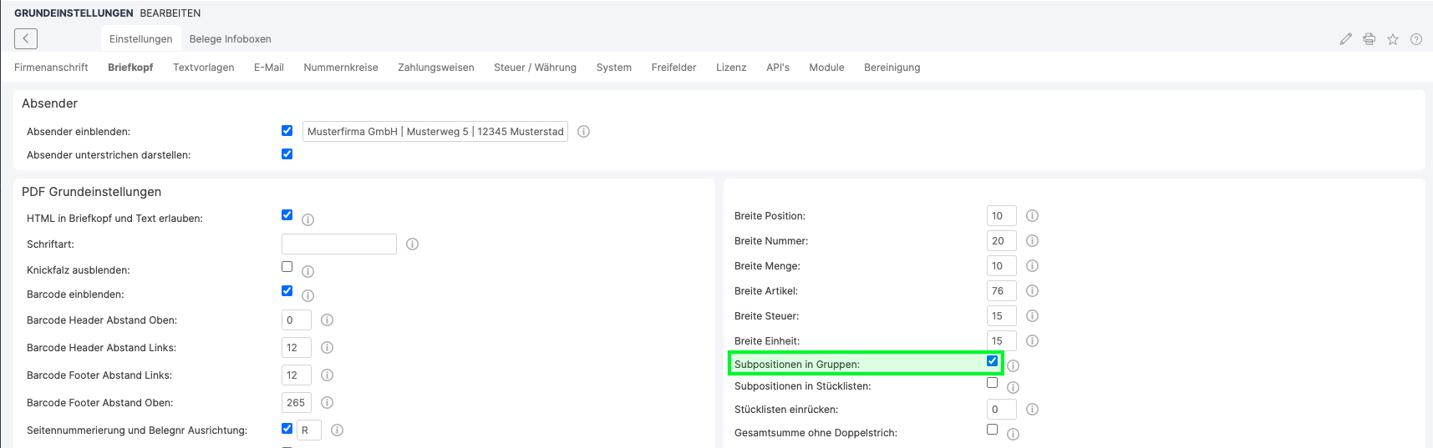Image resolution: width=1433 pixels, height=448 pixels.
Task: Open the help question mark icon
Action: 1416,39
